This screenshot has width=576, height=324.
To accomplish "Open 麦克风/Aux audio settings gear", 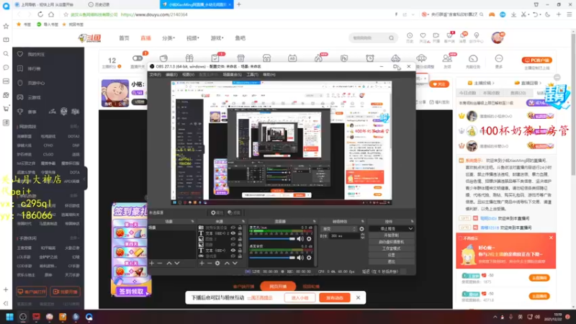I will click(x=309, y=239).
